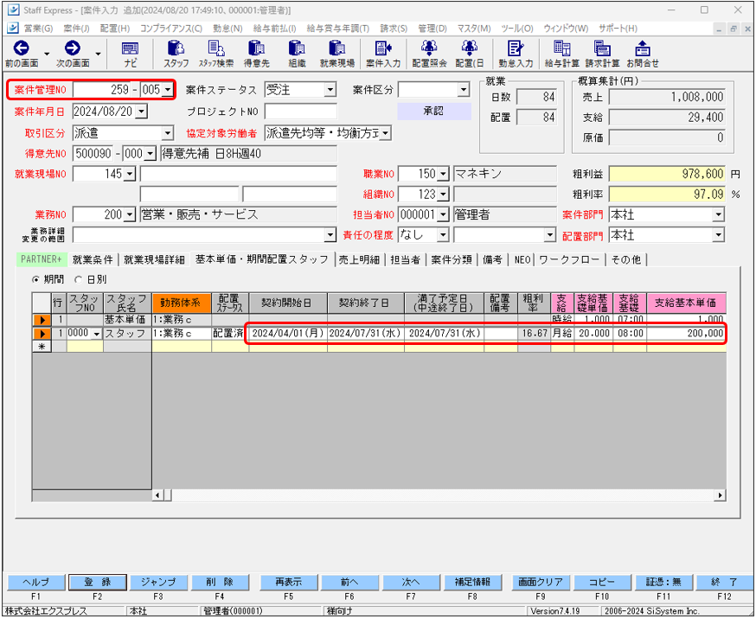The image size is (756, 619).
Task: Switch to the PARTNER+ tab
Action: pyautogui.click(x=42, y=259)
